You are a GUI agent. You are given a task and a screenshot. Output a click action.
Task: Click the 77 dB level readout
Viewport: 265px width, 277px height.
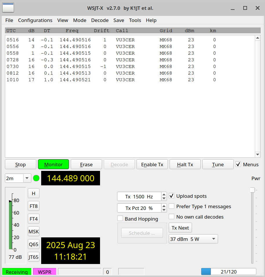[x=15, y=257]
